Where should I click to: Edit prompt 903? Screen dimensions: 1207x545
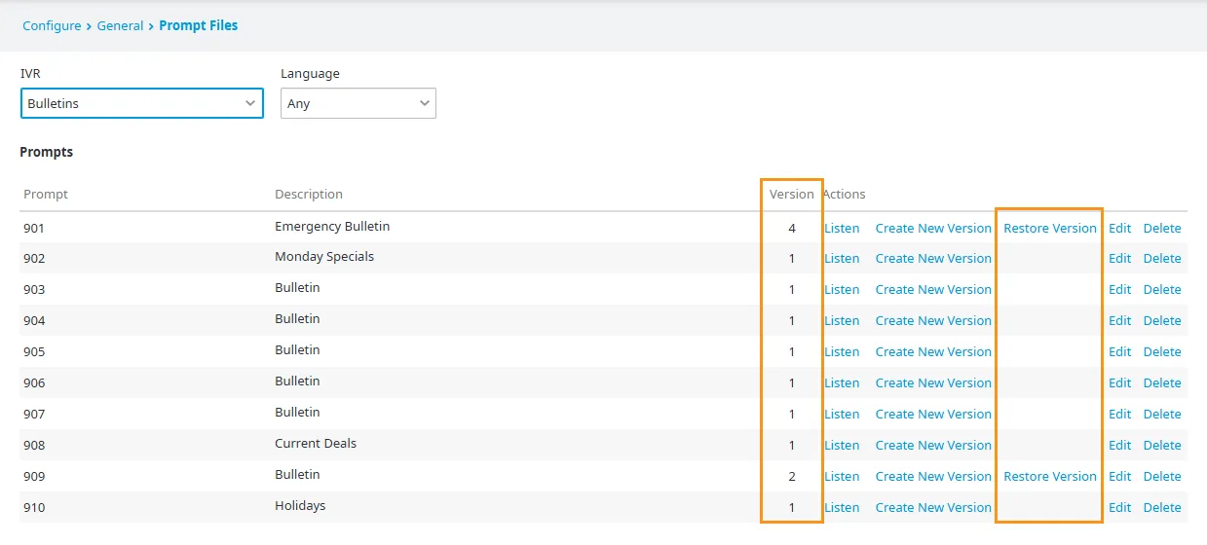click(1120, 290)
